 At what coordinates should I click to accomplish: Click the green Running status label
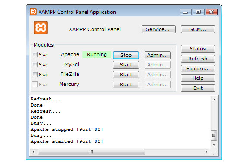tap(97, 54)
